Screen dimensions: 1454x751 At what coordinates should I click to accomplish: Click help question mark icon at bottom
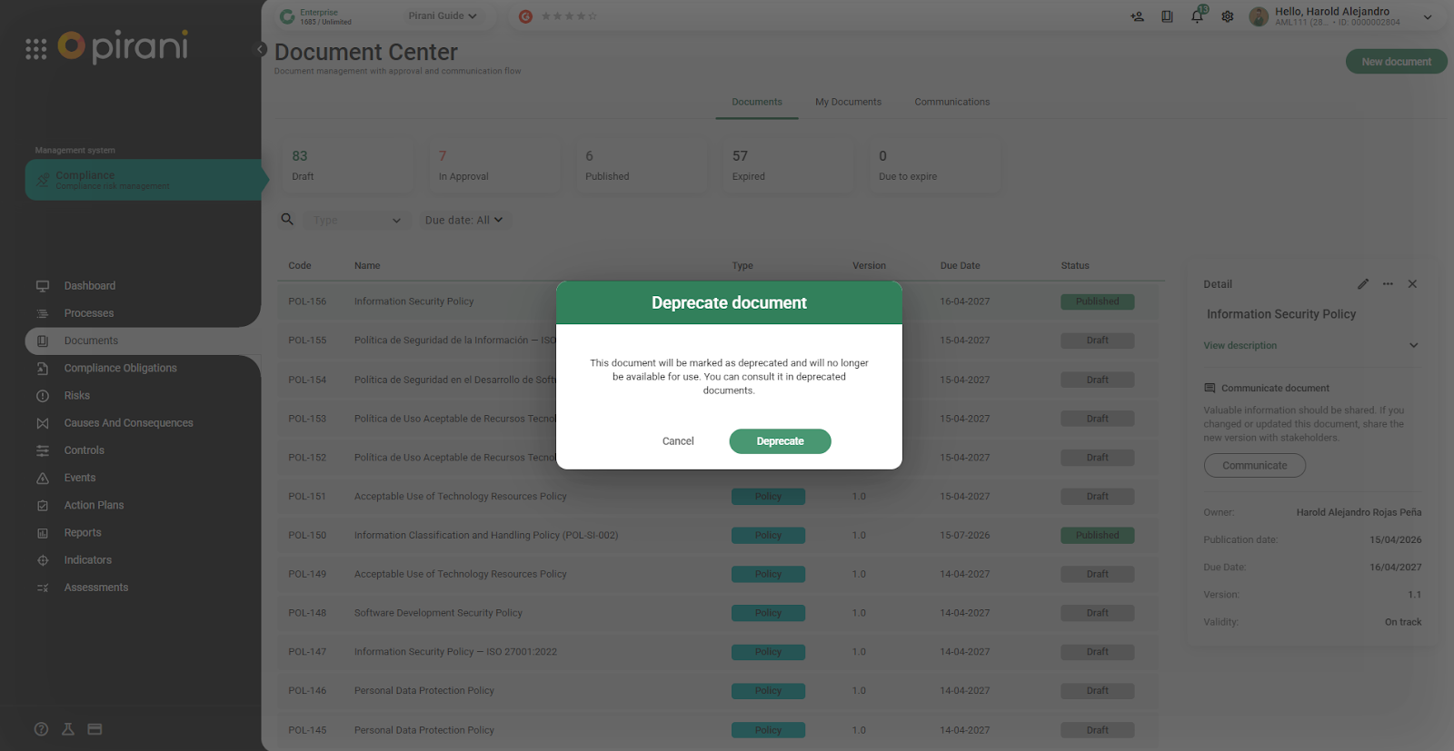tap(41, 729)
